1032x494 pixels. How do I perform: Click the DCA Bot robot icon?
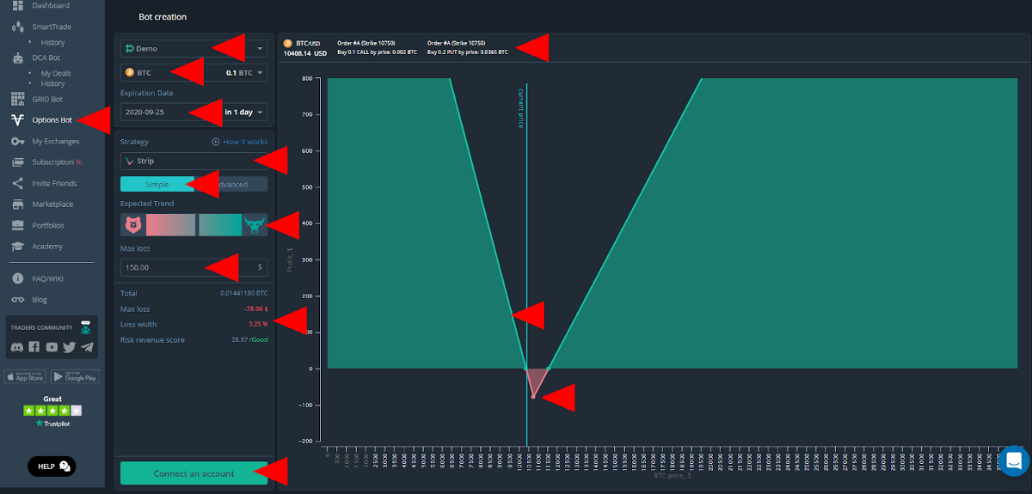tap(17, 58)
